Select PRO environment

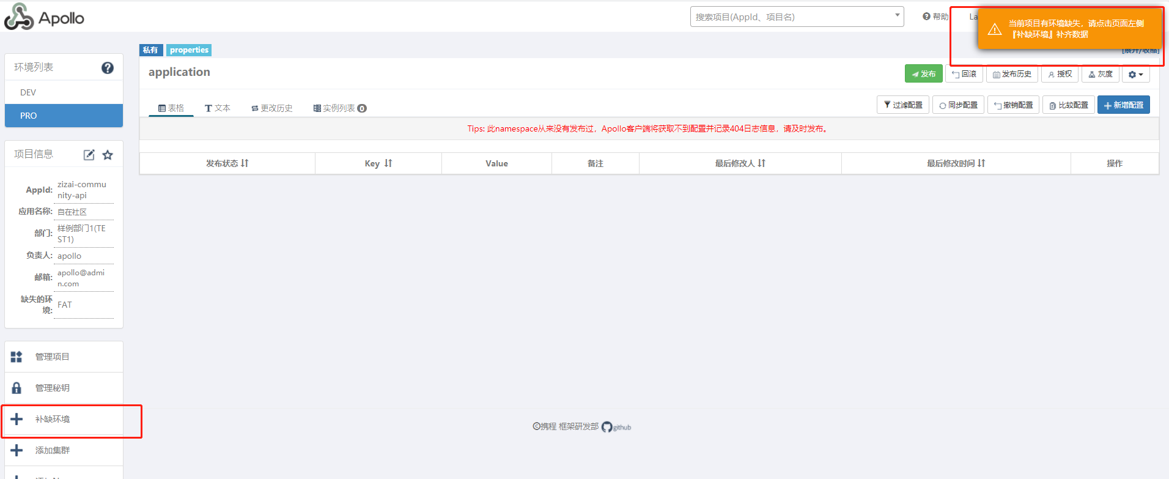pyautogui.click(x=64, y=116)
